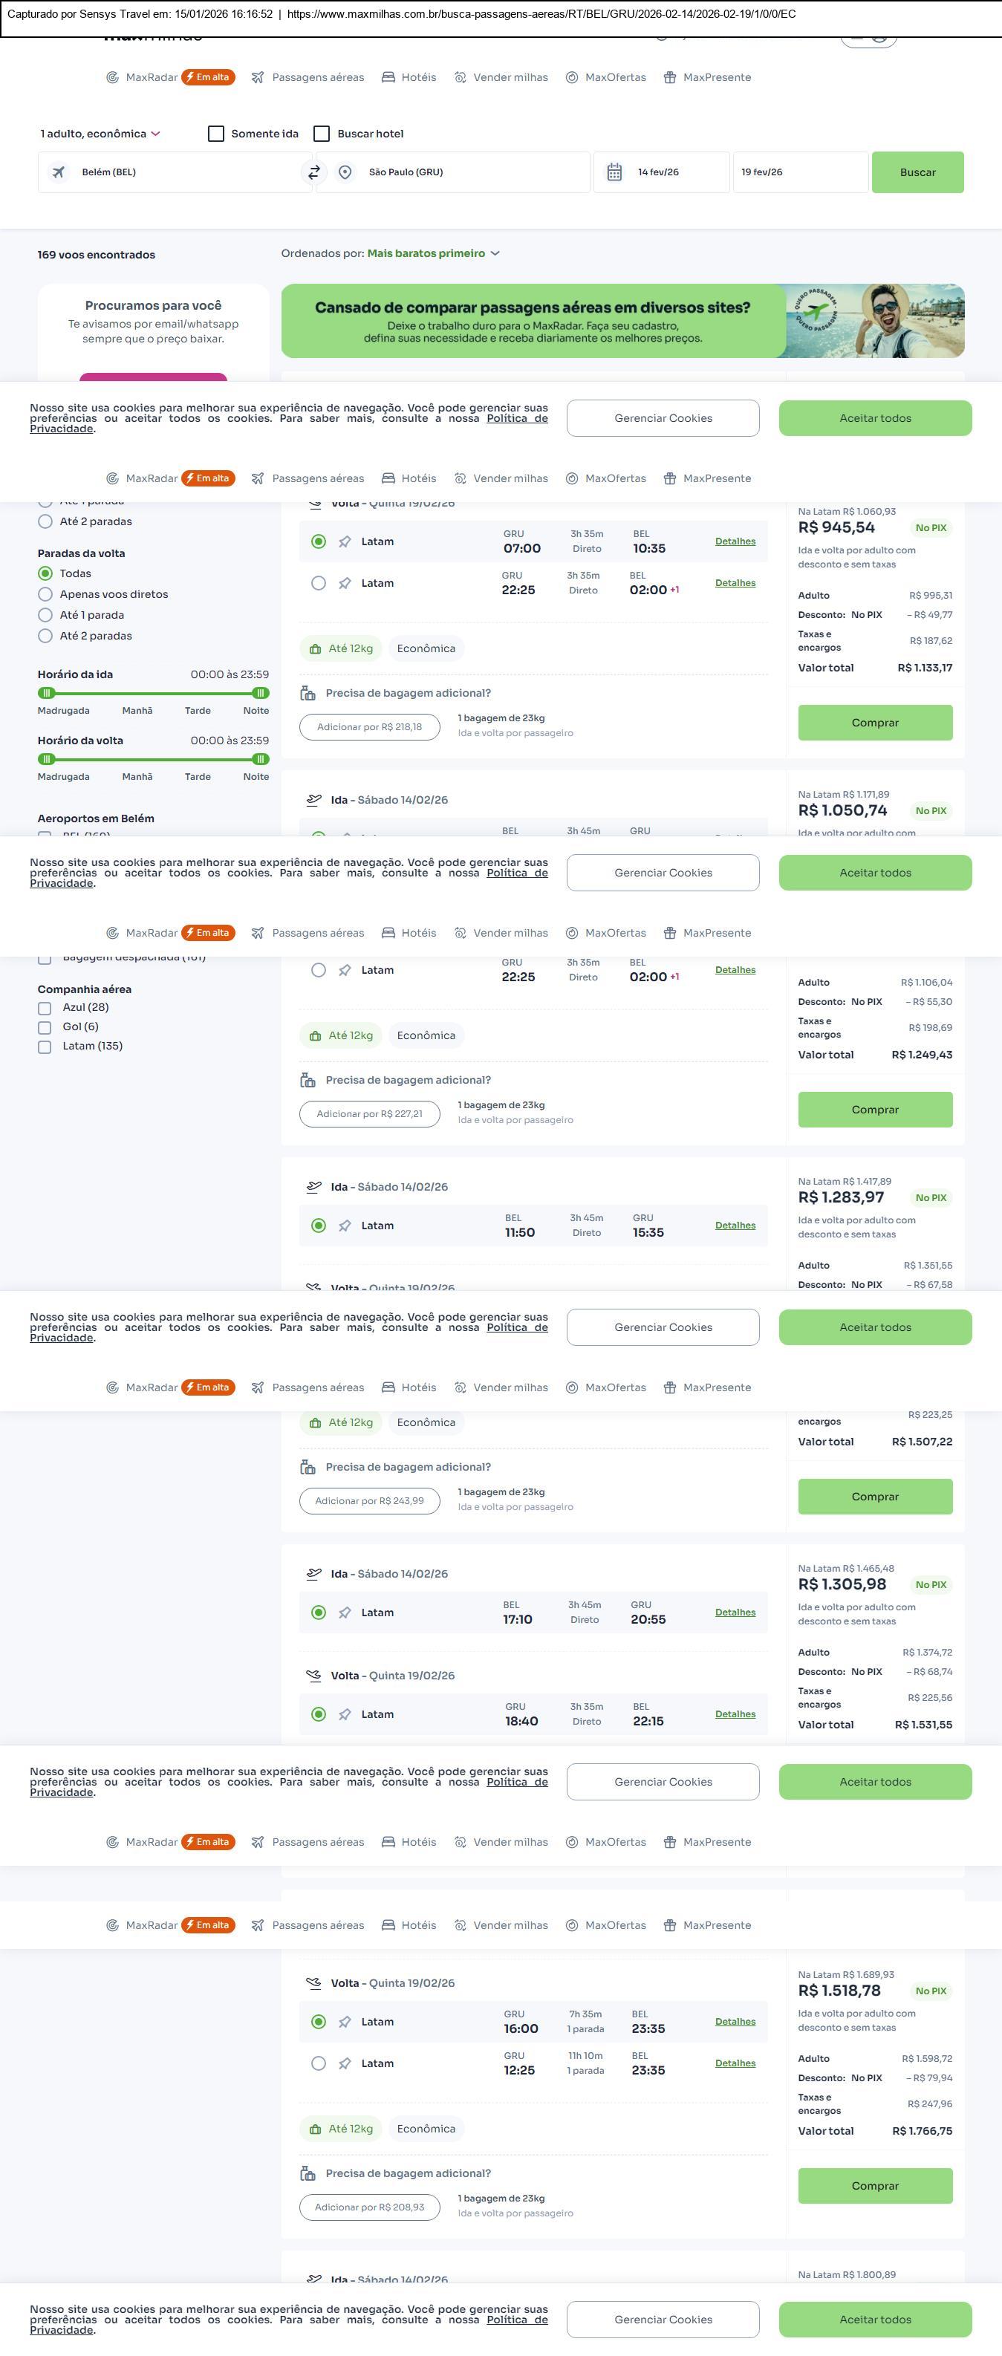Select Apenas voos diretos radio option
Image resolution: width=1002 pixels, height=2356 pixels.
(46, 594)
